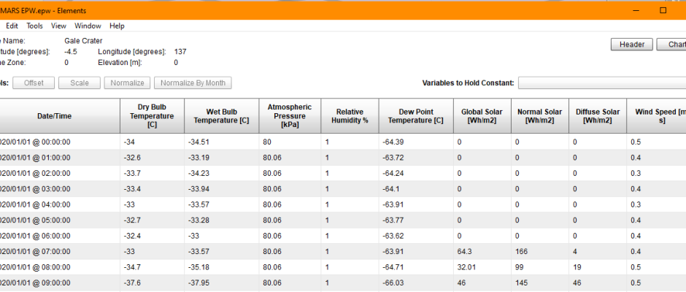Select the Global Solar column header
Screen dimensions: 686x292
(x=482, y=116)
